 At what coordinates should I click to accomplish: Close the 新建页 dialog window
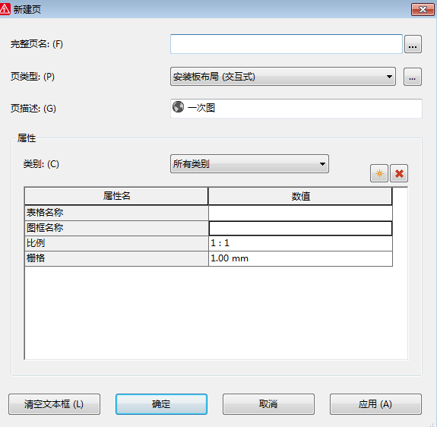(x=423, y=9)
